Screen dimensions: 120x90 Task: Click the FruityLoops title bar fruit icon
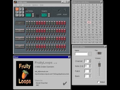(x=15, y=2)
